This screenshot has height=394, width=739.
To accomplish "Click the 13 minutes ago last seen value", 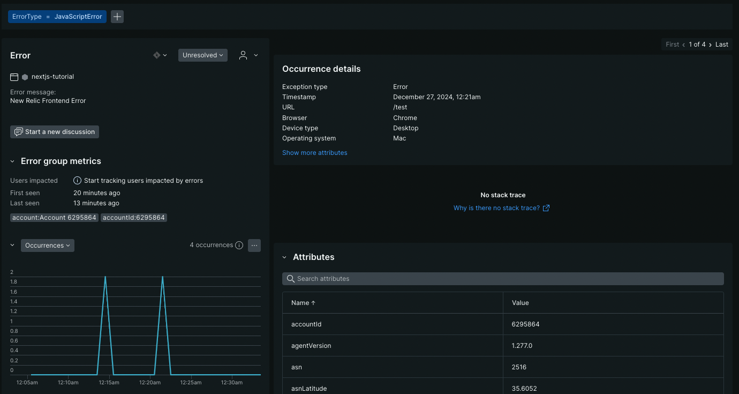I will tap(96, 203).
